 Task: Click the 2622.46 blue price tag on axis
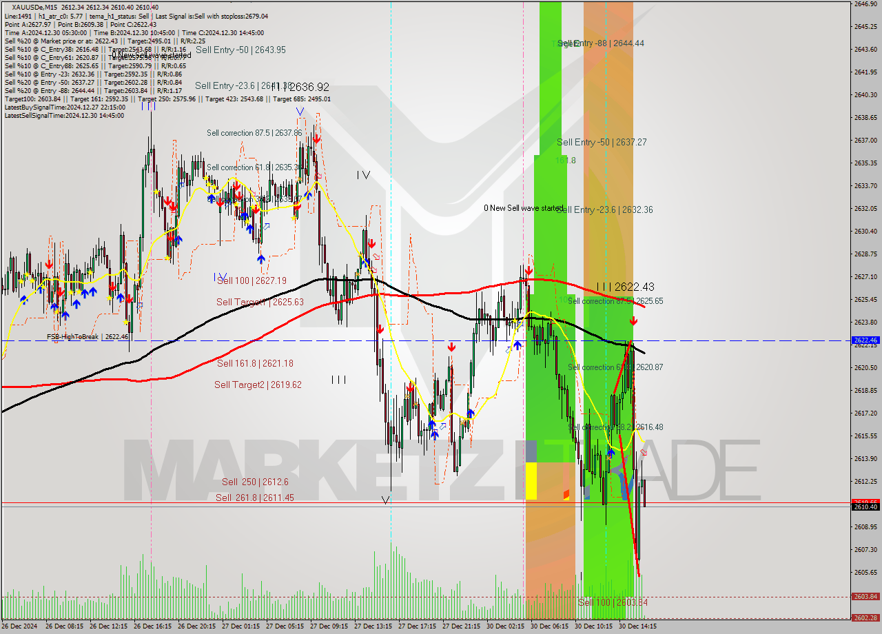click(865, 340)
